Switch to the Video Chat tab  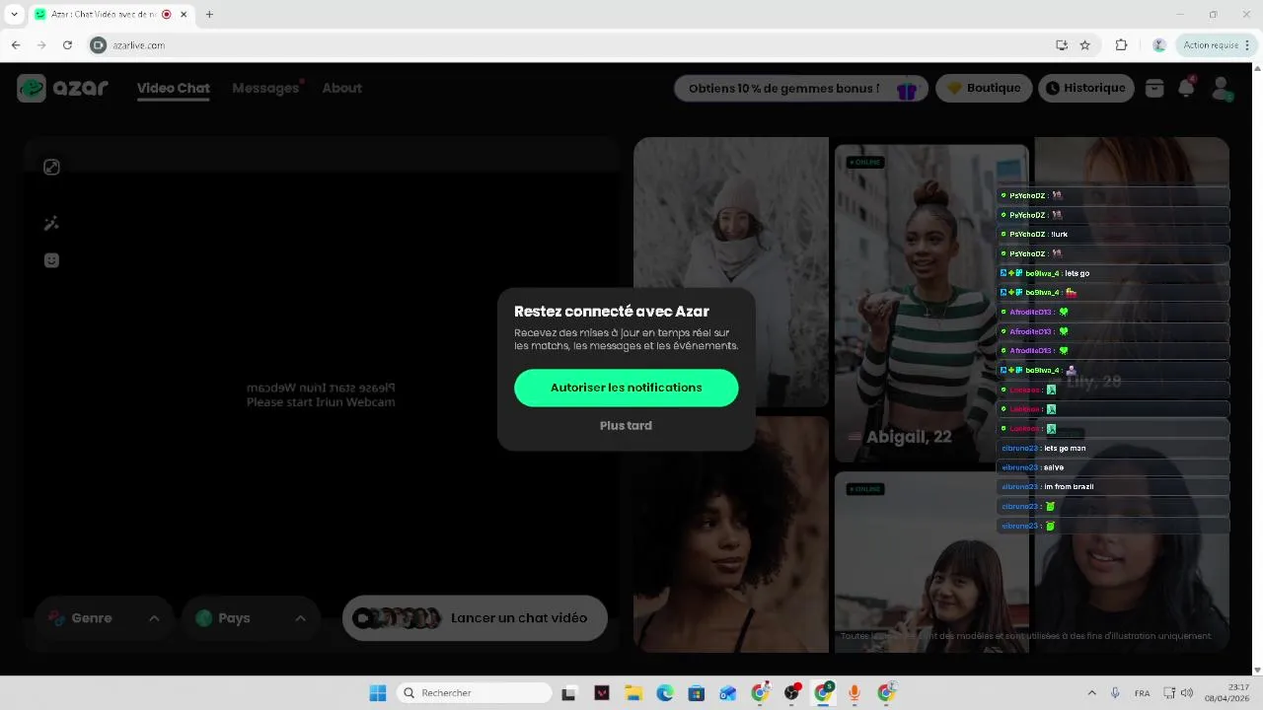(x=174, y=88)
